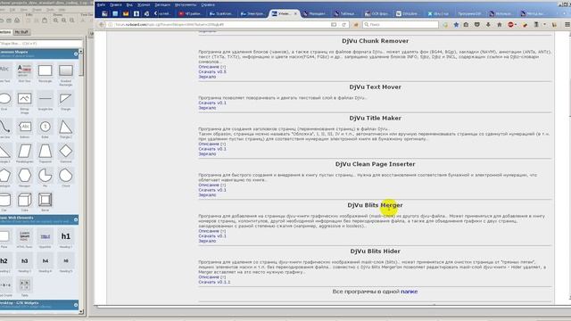Screen dimensions: 571x321
Task: Open the Firefox hamburger menu
Action: click(567, 24)
